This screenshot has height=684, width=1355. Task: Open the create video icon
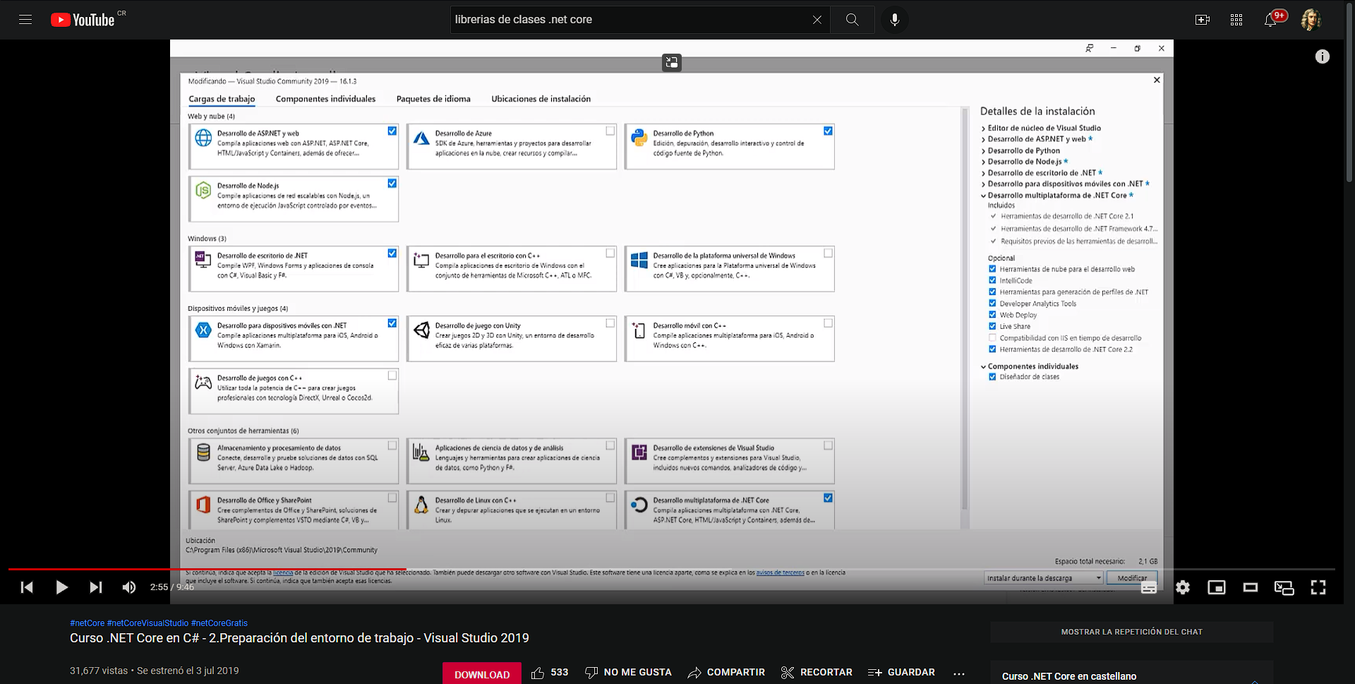[x=1203, y=20]
